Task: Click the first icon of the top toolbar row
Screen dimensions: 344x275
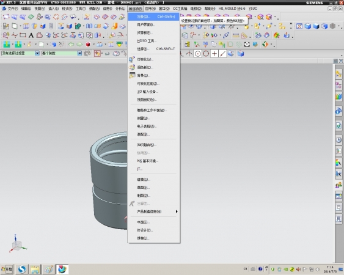Action: [x=6, y=16]
